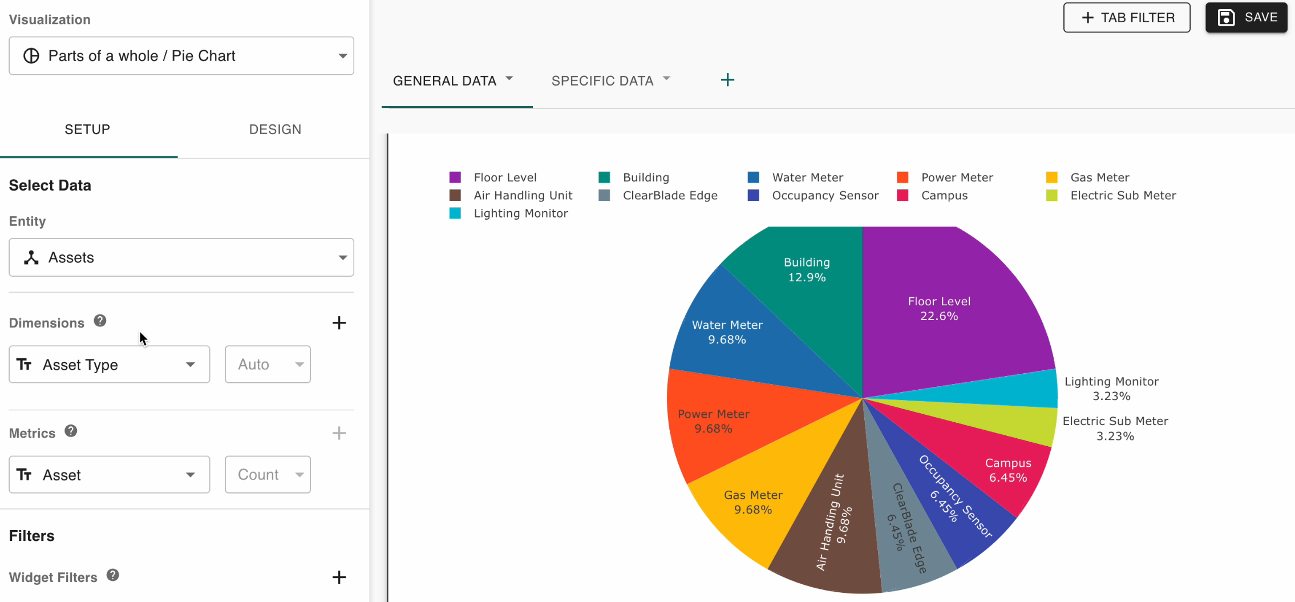
Task: Click the plus icon to add a dimension
Action: pyautogui.click(x=339, y=323)
